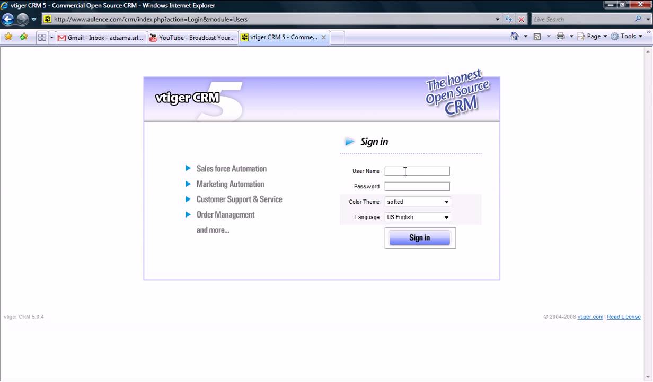Click the vtiger.com footer link
This screenshot has height=382, width=653.
coord(590,317)
